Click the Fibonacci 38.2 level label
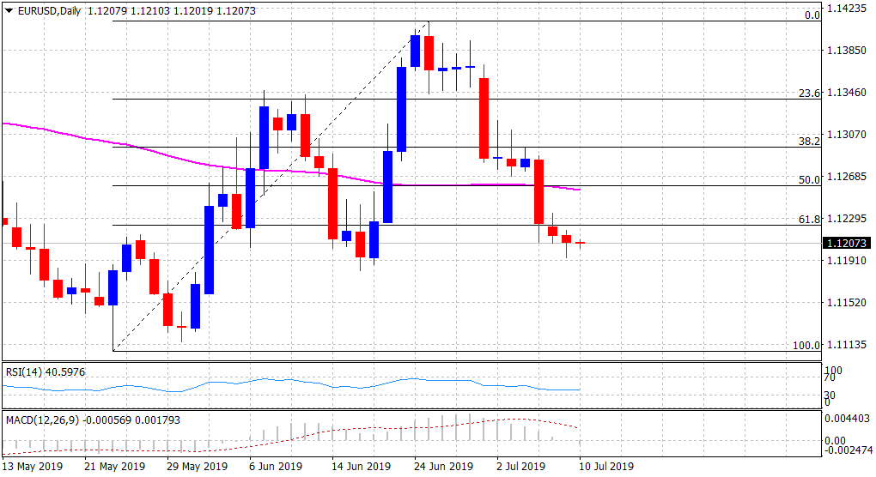This screenshot has height=477, width=876. click(x=810, y=142)
